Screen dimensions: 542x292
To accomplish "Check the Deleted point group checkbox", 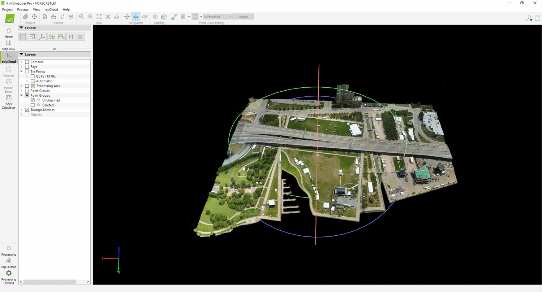I will click(33, 105).
